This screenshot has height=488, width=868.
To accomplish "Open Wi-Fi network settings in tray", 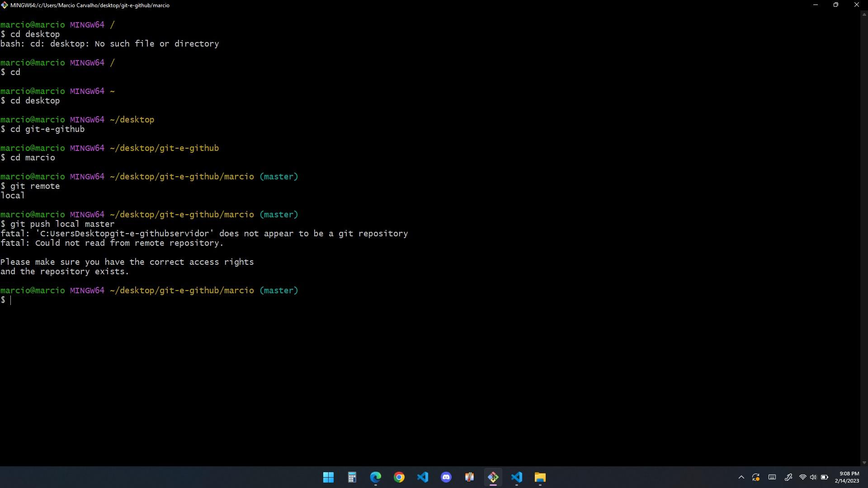I will [x=803, y=477].
